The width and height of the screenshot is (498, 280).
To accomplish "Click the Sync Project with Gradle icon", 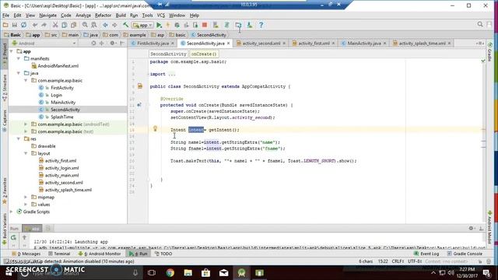I will (226, 25).
